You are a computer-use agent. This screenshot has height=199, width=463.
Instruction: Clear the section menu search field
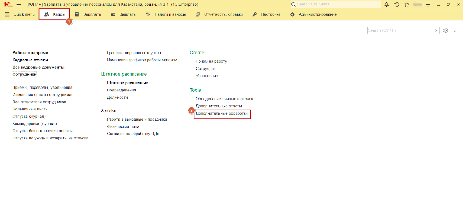click(x=436, y=30)
